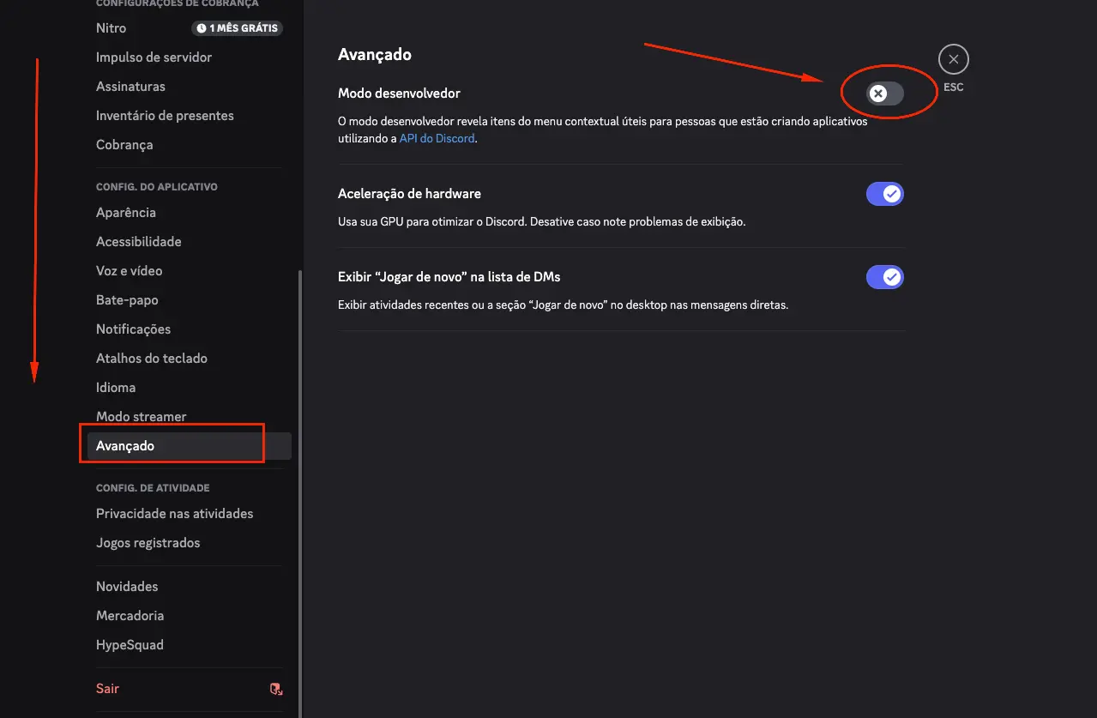This screenshot has width=1097, height=718.
Task: Switch to Modo streamer settings
Action: point(141,416)
